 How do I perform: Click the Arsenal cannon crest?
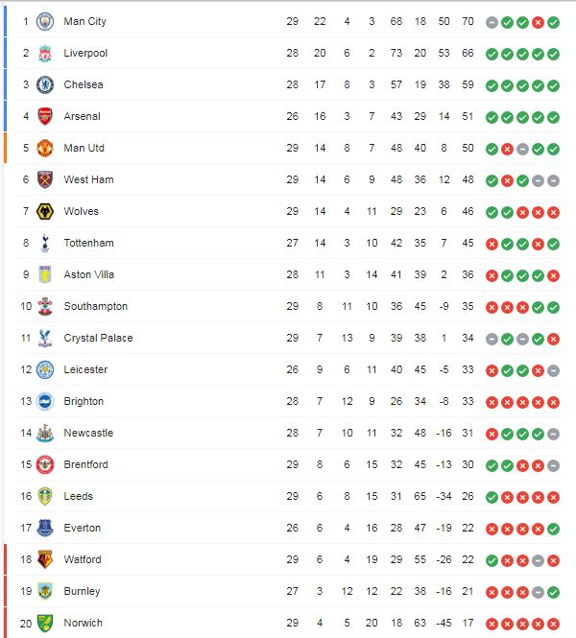coord(44,116)
